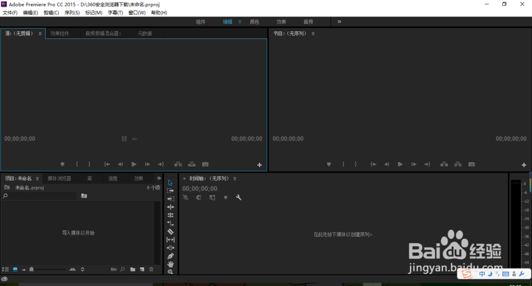
Task: Show hidden Project panel tabs chevron
Action: 159,178
